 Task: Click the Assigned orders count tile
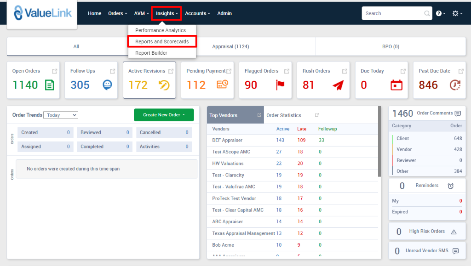click(x=46, y=147)
